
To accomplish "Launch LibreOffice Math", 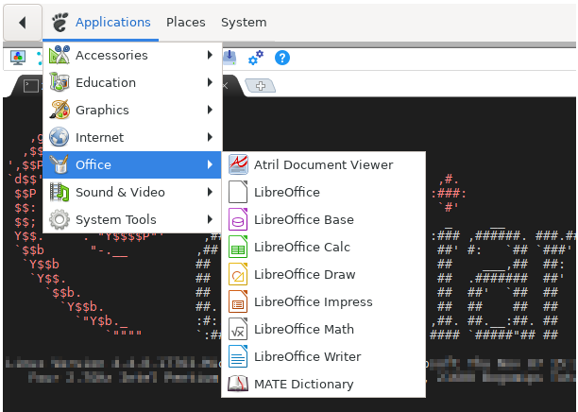I will tap(323, 329).
